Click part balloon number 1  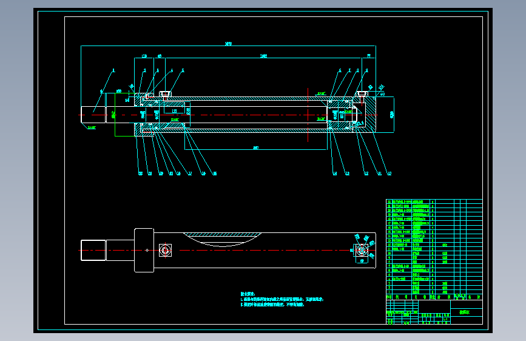113,70
